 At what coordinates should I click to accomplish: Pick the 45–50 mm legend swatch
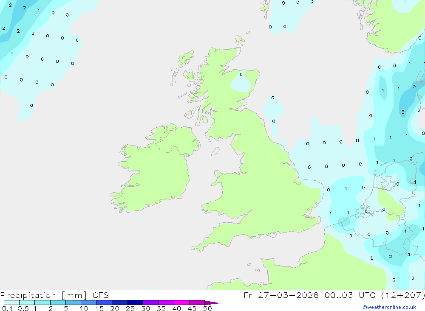point(197,303)
